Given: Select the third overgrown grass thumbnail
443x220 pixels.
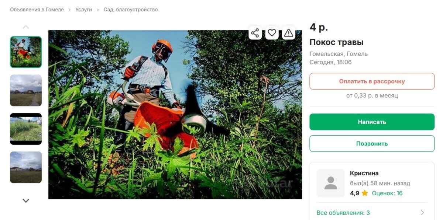Looking at the screenshot, I should [26, 129].
